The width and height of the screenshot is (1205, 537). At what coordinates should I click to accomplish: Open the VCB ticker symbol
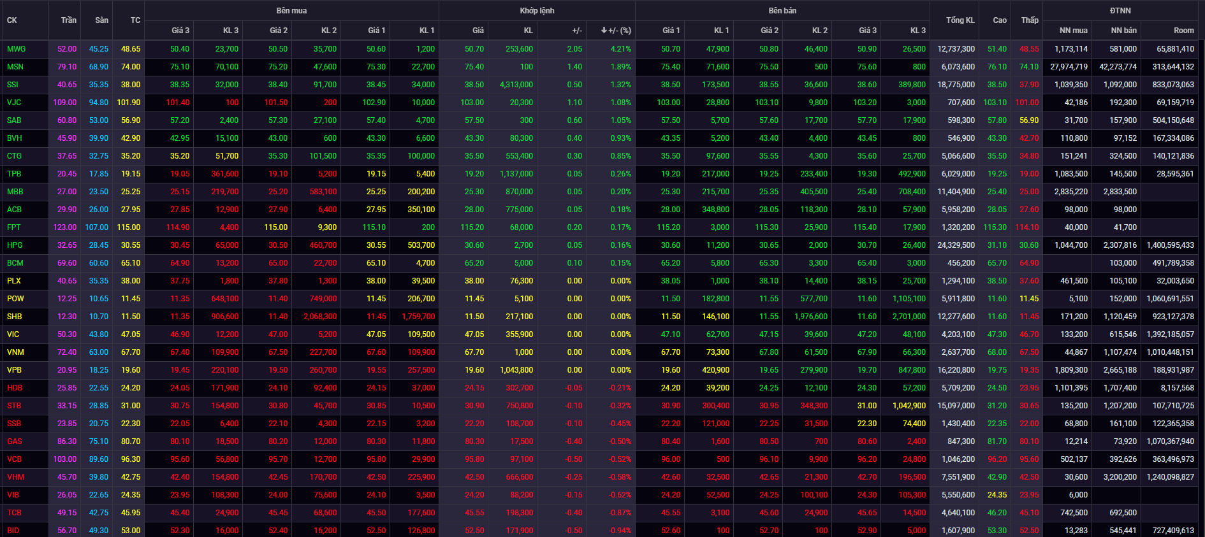tap(15, 459)
